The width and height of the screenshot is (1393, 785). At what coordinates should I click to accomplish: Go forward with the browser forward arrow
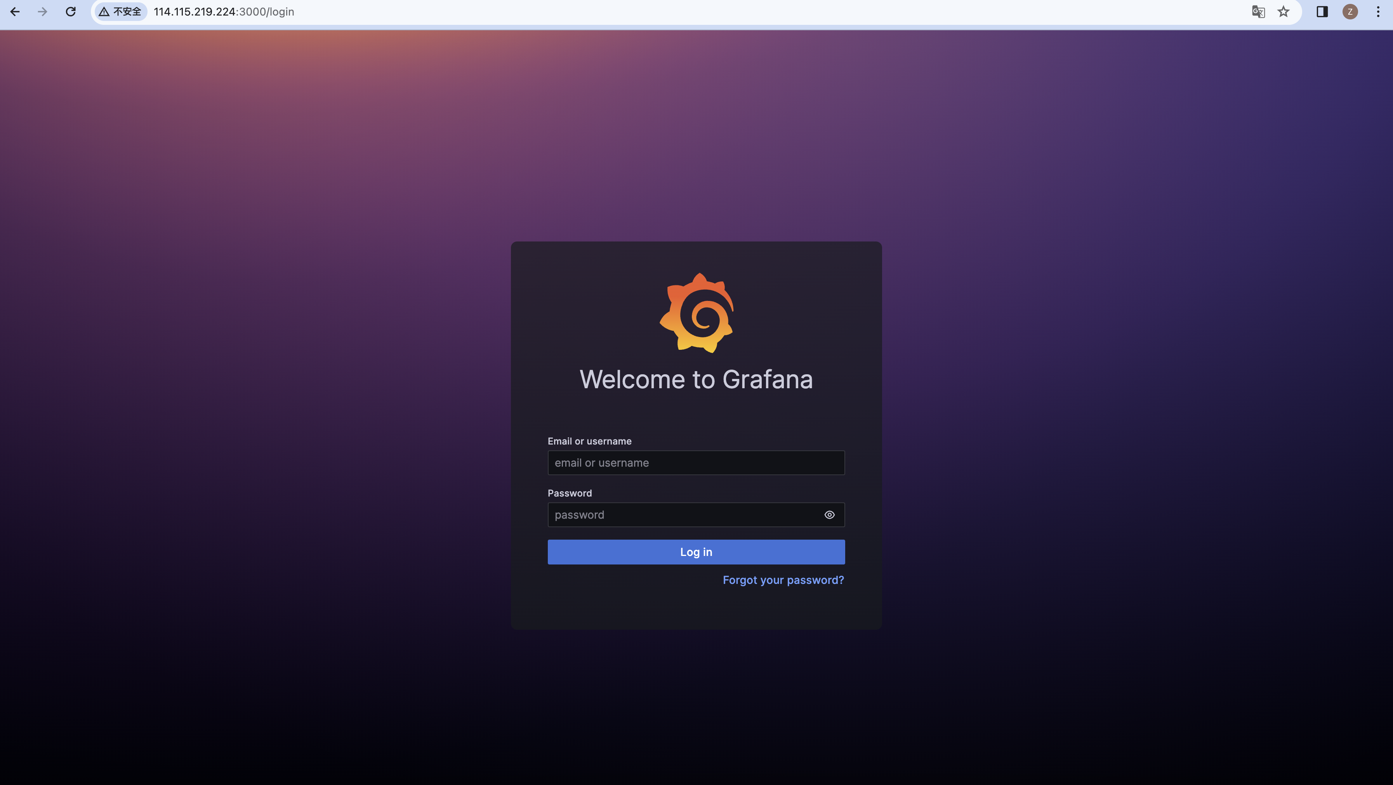click(43, 11)
